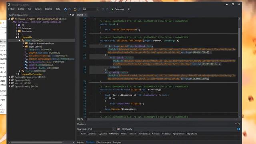Image resolution: width=256 pixels, height=144 pixels.
Task: Switch to the Analyser tab
Action: [117, 142]
